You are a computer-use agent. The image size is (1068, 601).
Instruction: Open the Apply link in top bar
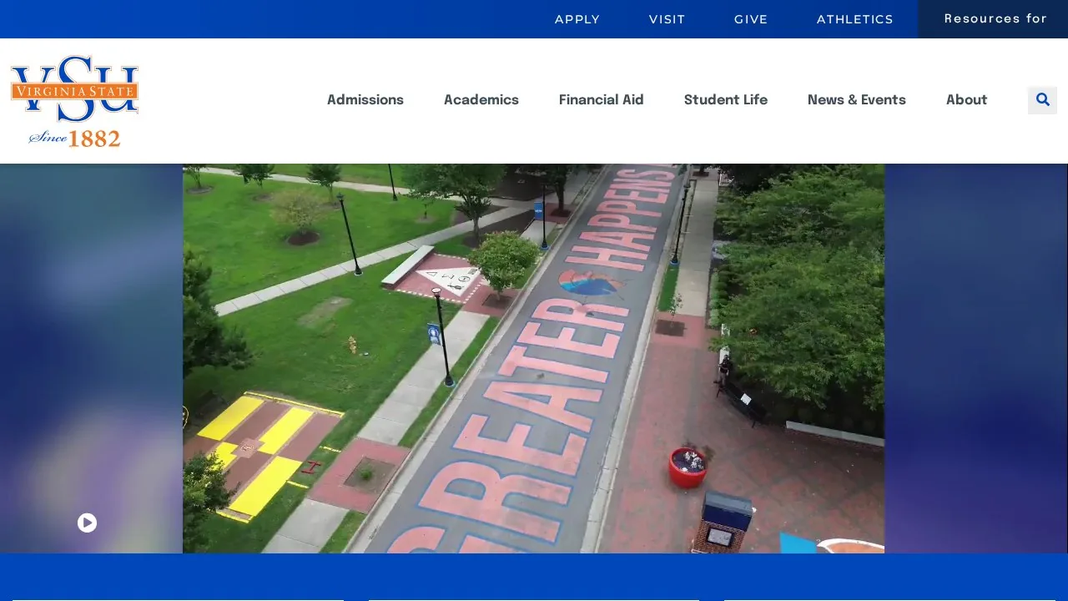(577, 19)
